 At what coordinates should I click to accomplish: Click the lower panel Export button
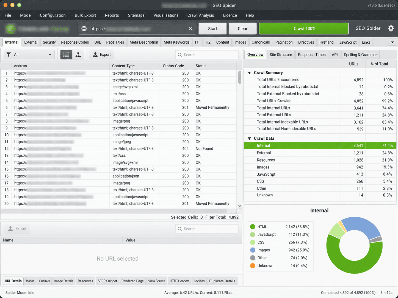click(17, 229)
